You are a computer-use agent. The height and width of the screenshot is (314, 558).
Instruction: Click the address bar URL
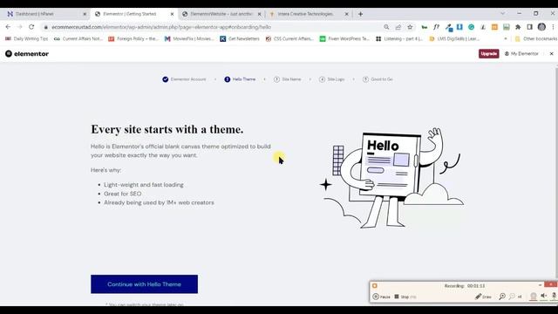point(161,27)
